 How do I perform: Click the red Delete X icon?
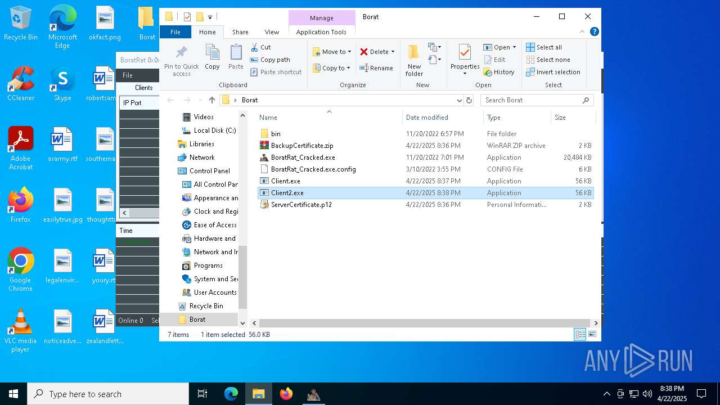(x=364, y=52)
